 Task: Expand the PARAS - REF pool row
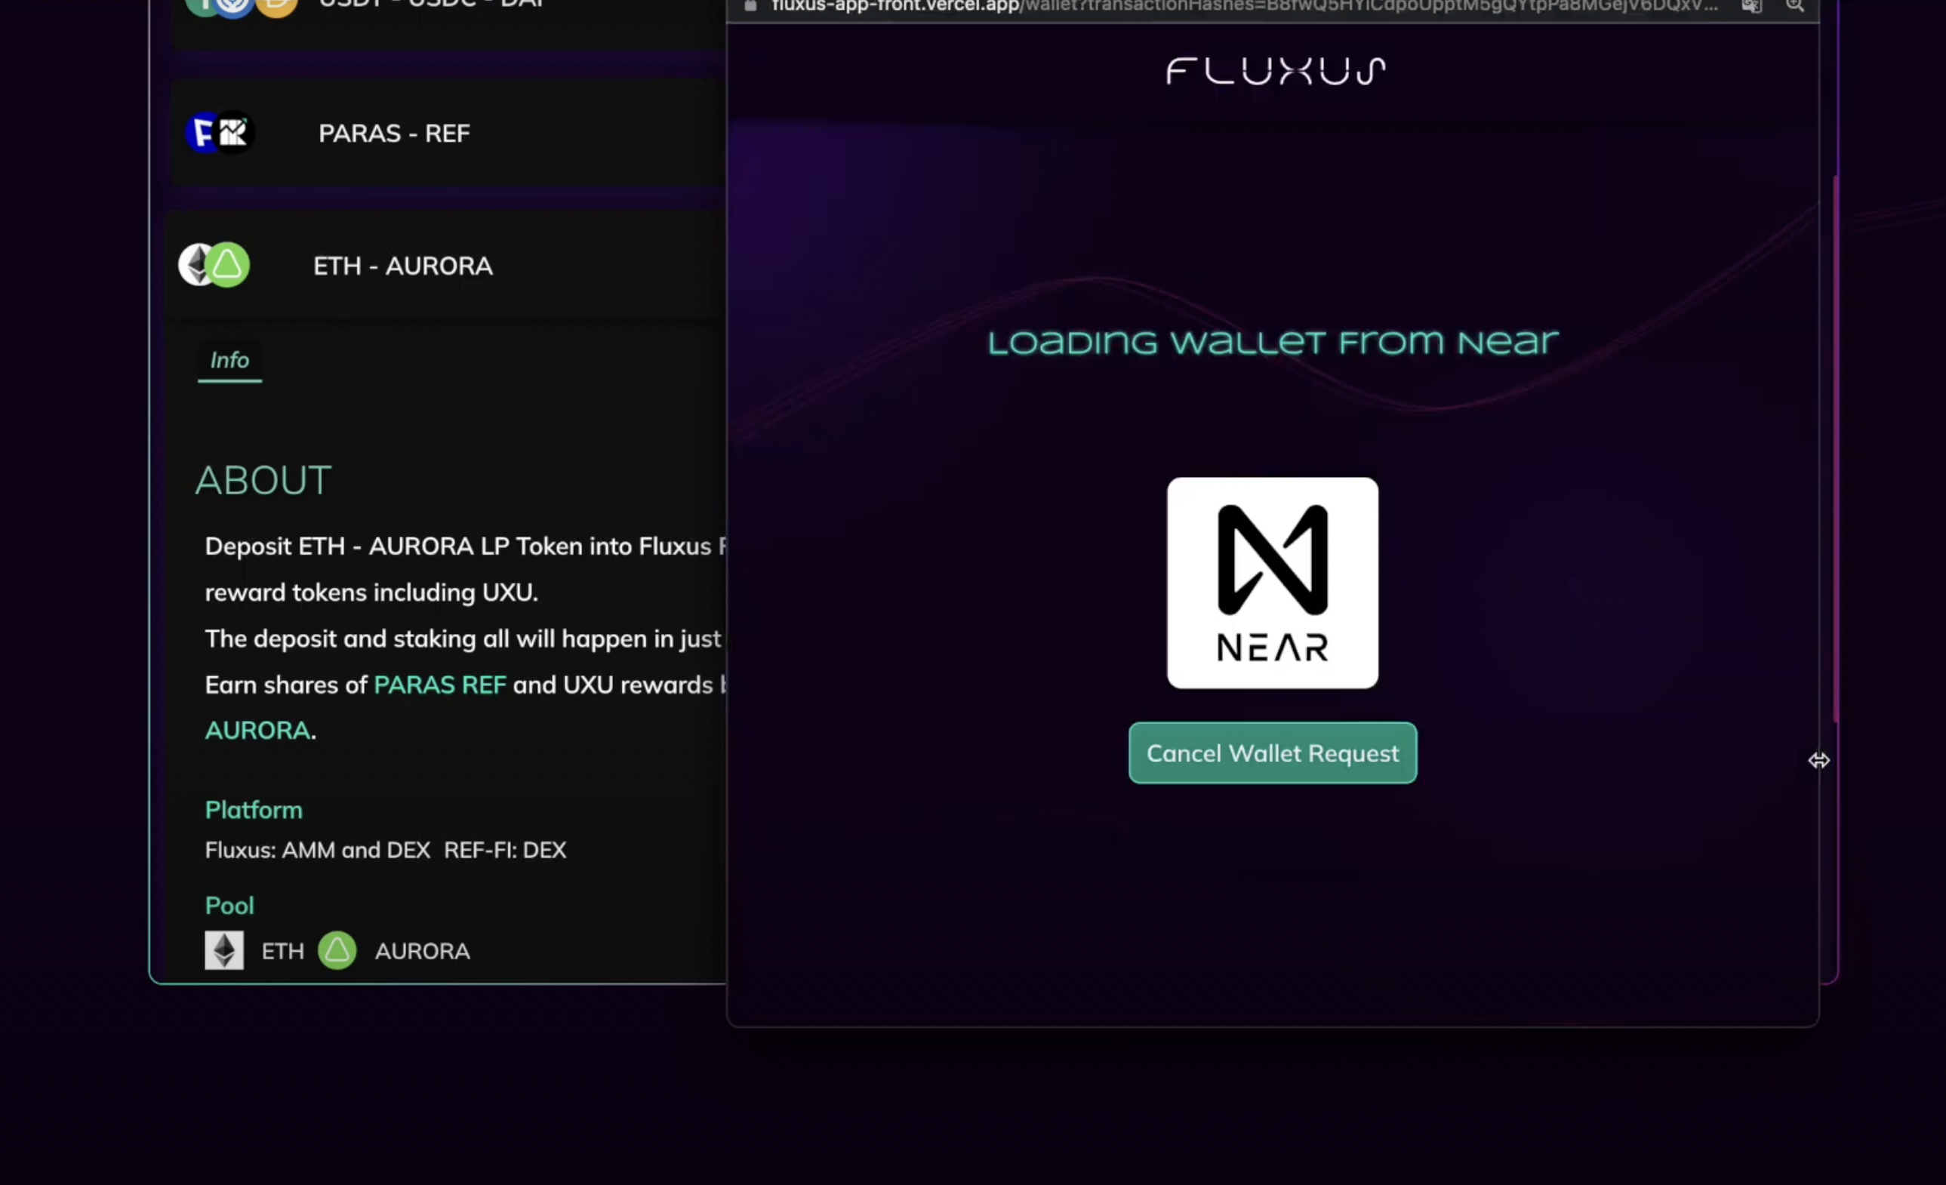[393, 134]
